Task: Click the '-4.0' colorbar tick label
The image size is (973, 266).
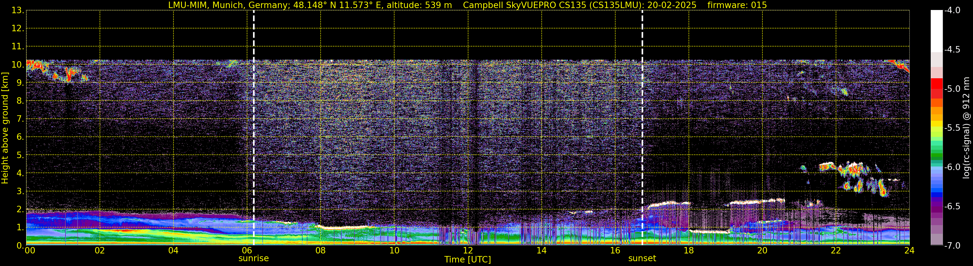Action: 952,11
